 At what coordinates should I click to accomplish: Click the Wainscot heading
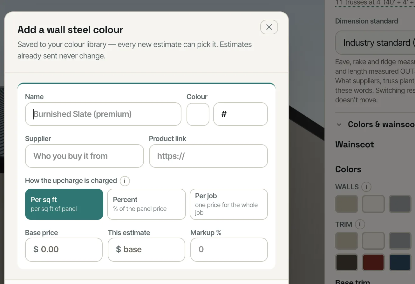355,145
